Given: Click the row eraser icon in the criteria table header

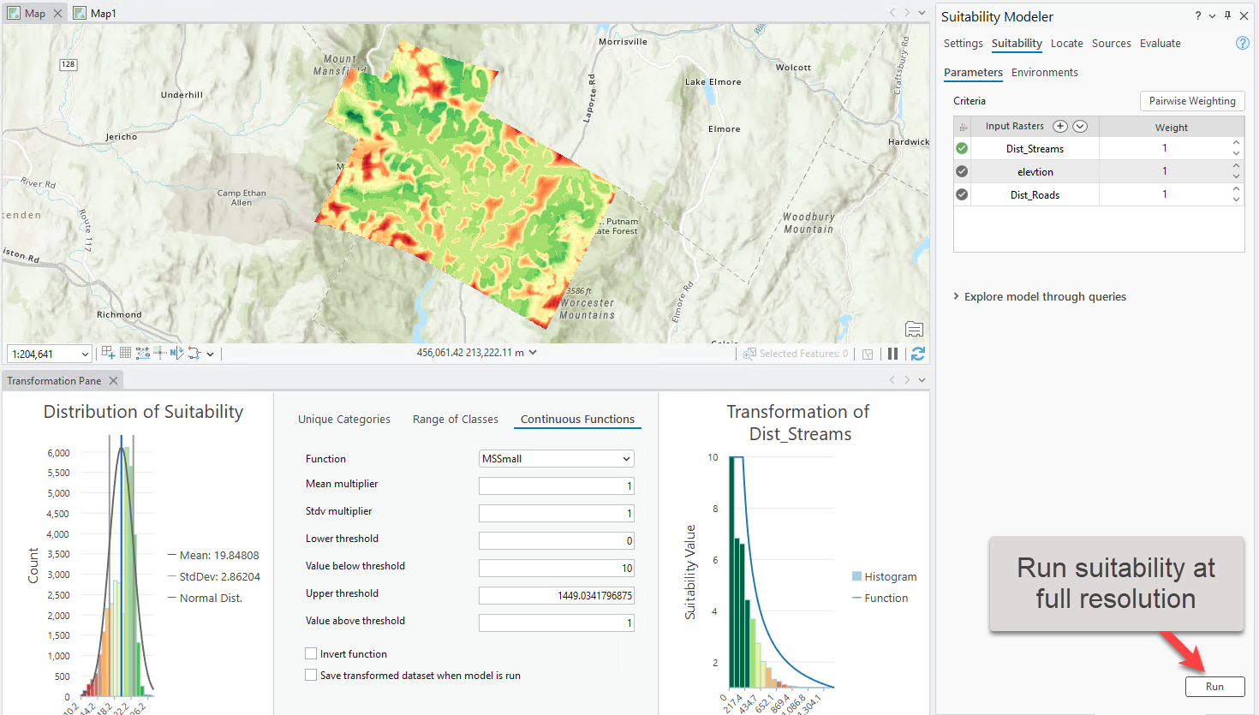Looking at the screenshot, I should [x=964, y=127].
